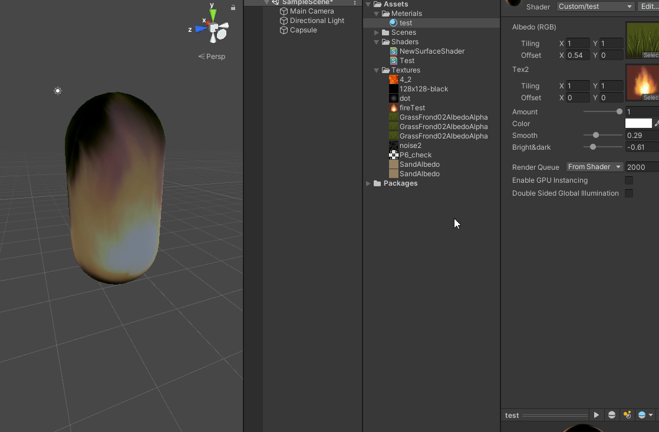659x432 pixels.
Task: Click the 128x128-black texture icon
Action: pyautogui.click(x=393, y=88)
